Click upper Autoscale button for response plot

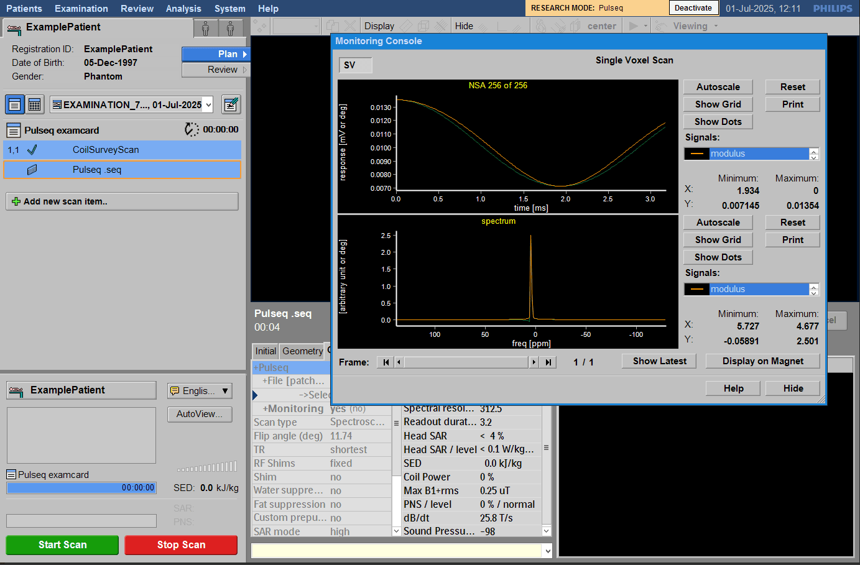click(718, 87)
